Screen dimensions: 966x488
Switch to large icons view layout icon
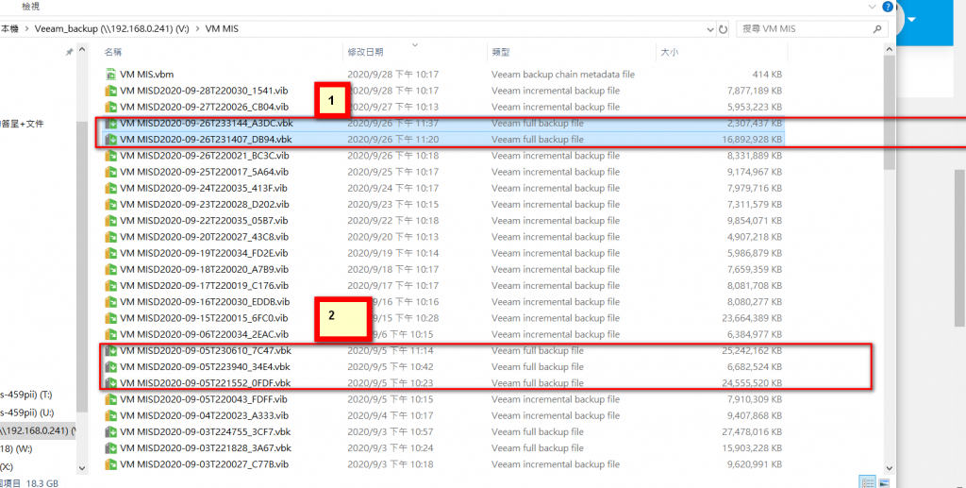[883, 482]
